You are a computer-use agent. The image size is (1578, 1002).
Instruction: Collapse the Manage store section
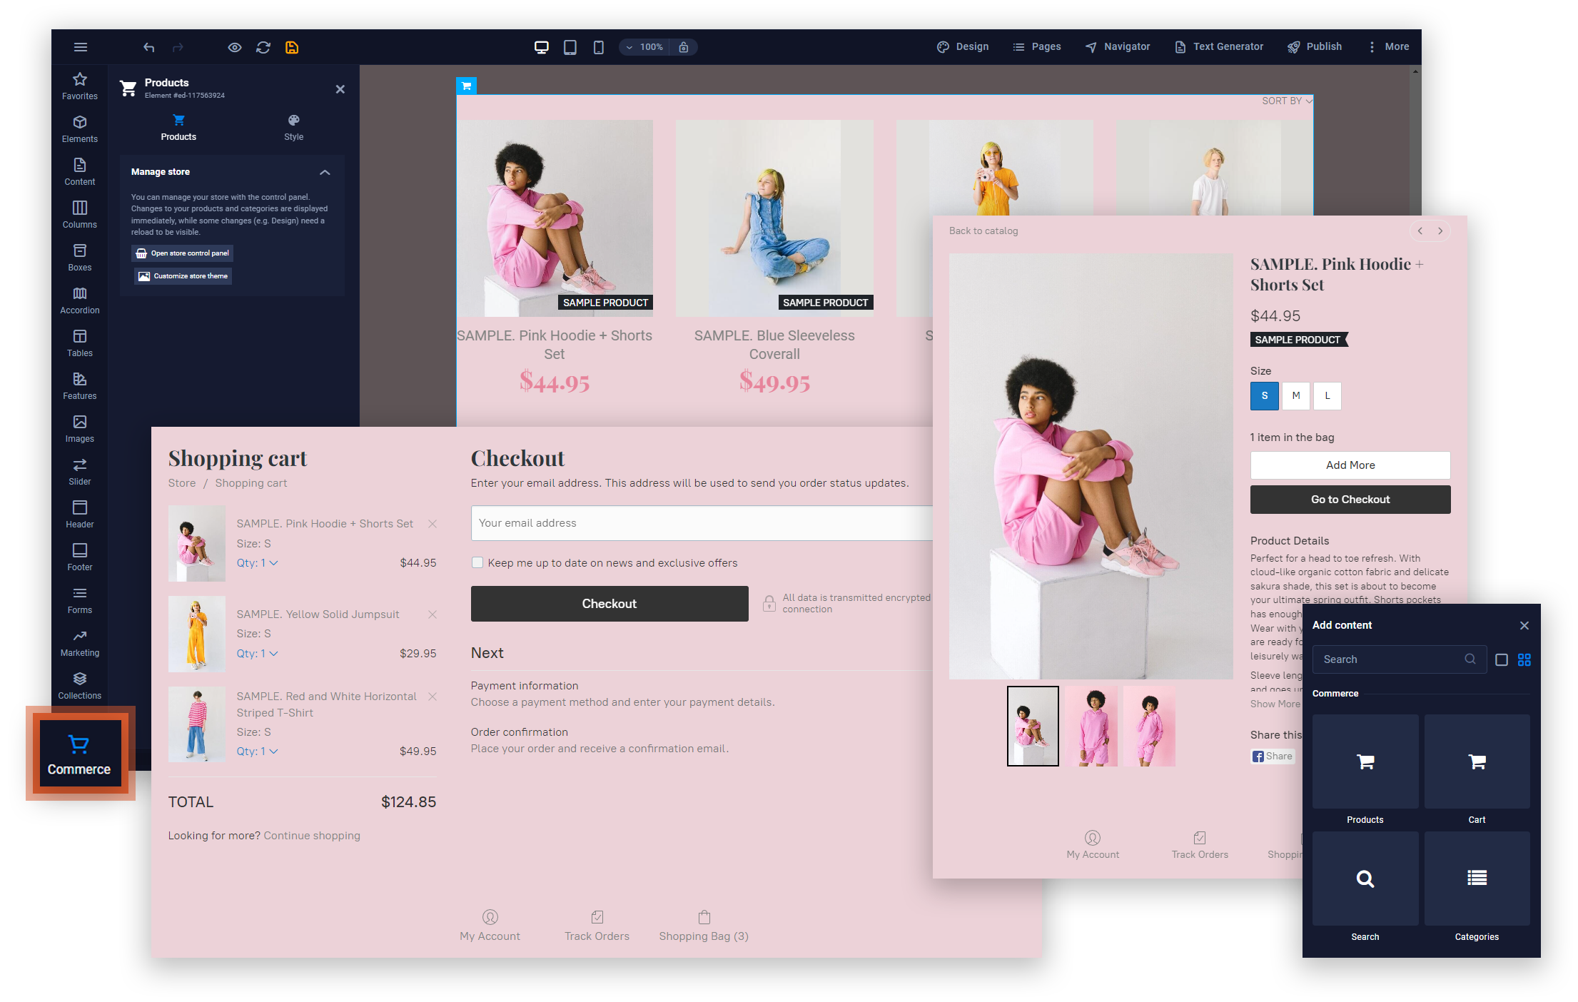325,172
